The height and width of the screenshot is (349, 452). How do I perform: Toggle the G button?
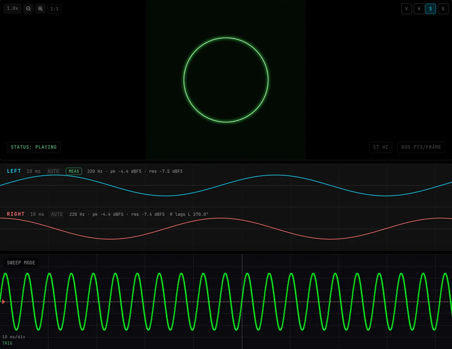[x=443, y=9]
